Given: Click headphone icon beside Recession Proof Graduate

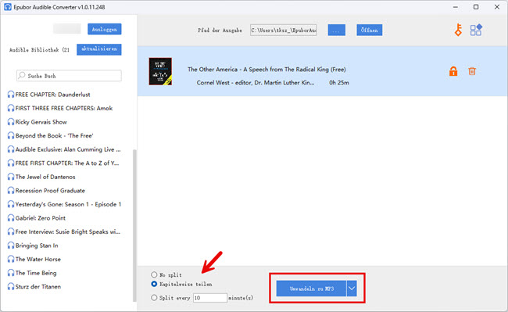Looking at the screenshot, I should point(11,191).
